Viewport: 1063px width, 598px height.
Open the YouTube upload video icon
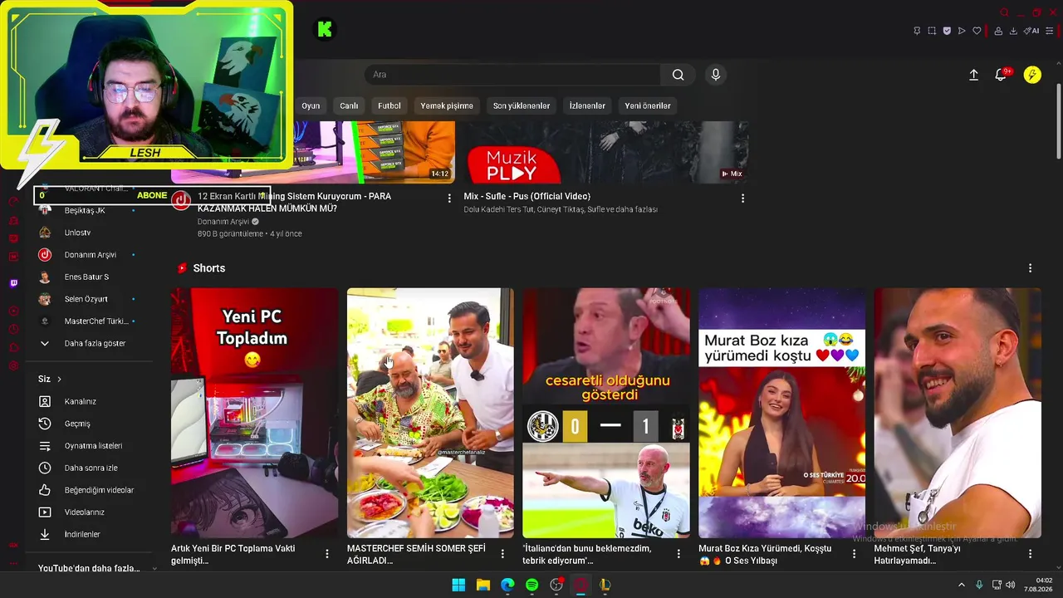coord(973,75)
